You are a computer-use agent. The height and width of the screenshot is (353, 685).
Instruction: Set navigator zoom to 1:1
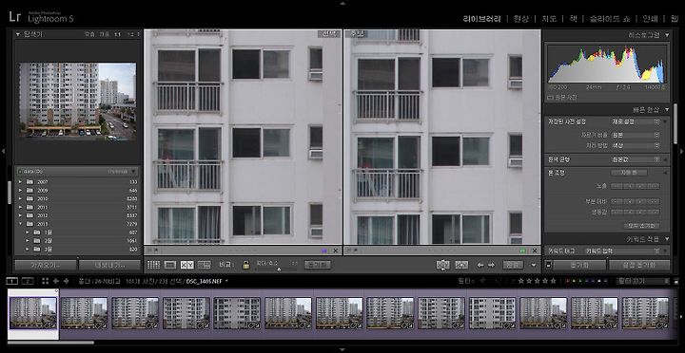[117, 34]
